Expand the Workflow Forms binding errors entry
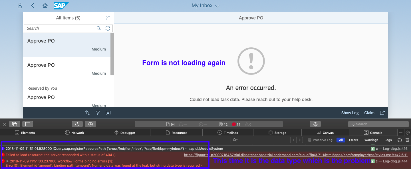This screenshot has height=169, width=411. (x=8, y=161)
